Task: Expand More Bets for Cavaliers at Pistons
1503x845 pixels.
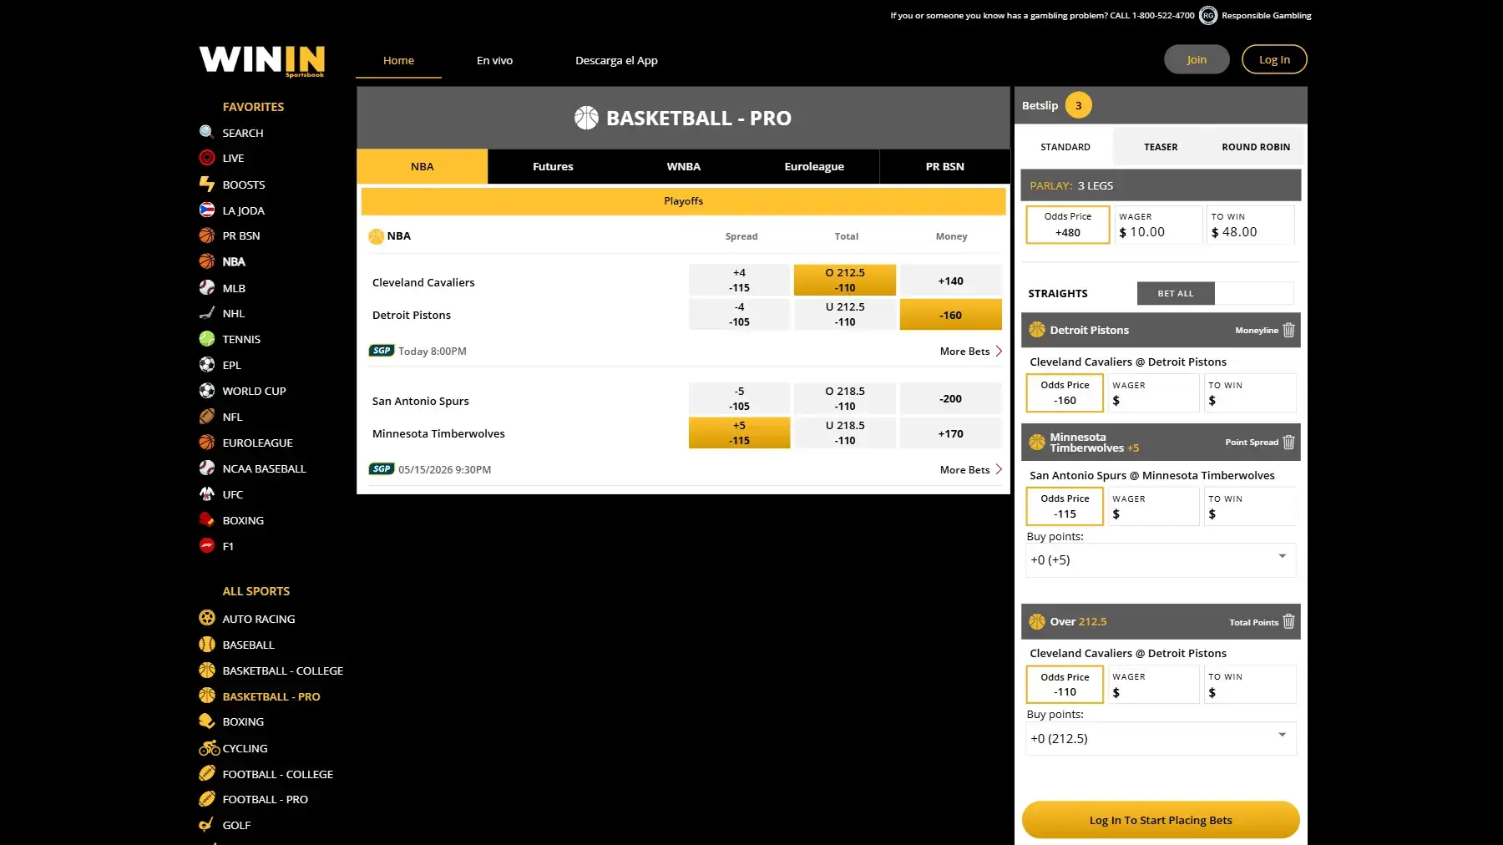Action: 970,352
